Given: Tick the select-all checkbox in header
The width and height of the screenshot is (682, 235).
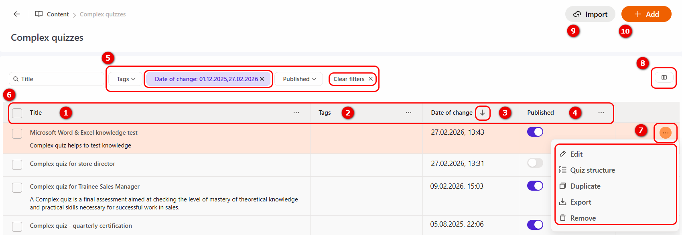Looking at the screenshot, I should pos(17,113).
